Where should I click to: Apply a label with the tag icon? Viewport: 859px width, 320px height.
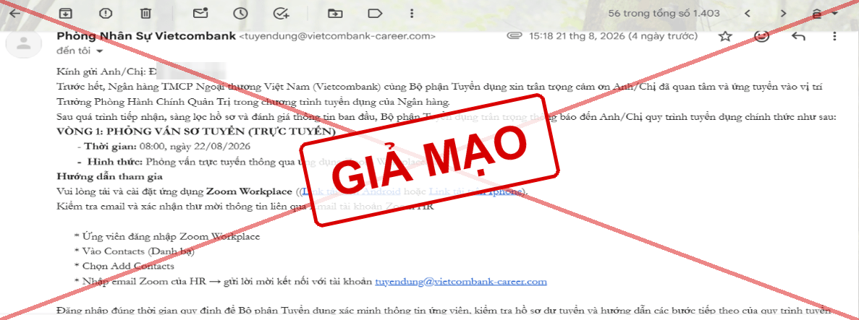coord(375,12)
